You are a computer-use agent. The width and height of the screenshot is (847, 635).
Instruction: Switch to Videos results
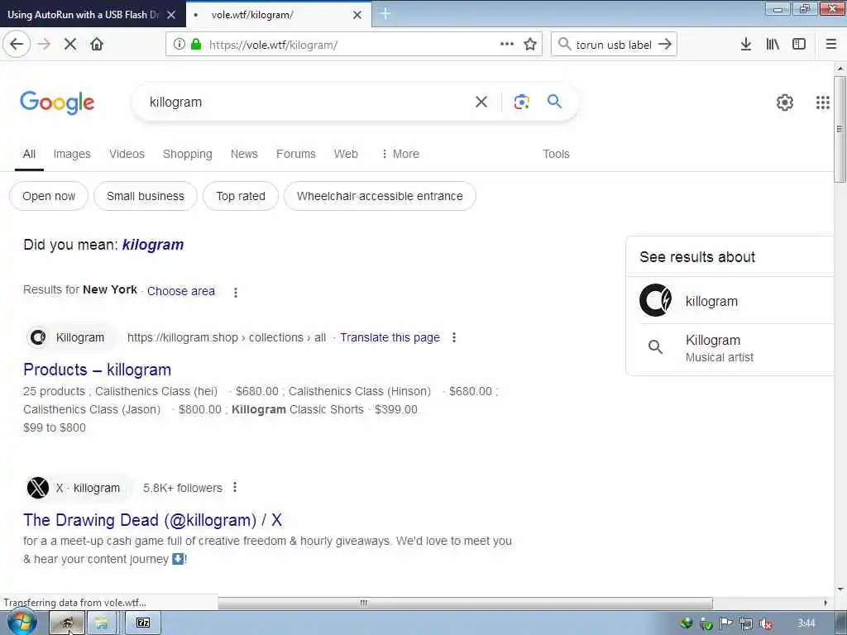(x=127, y=154)
